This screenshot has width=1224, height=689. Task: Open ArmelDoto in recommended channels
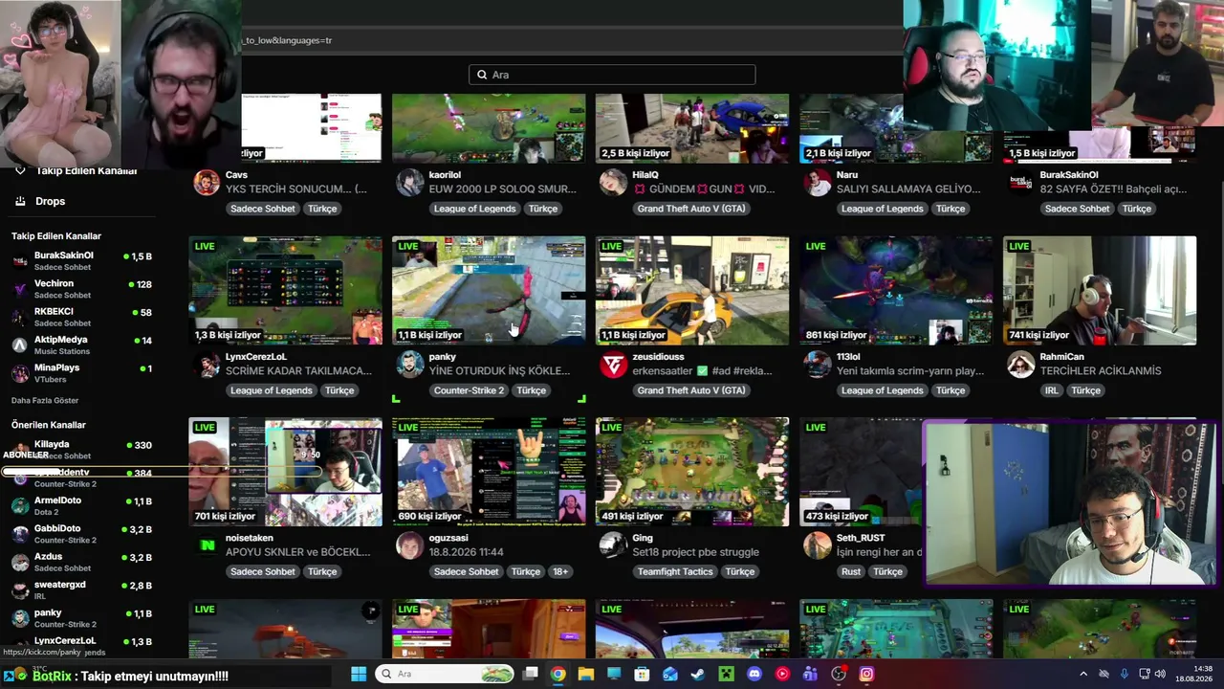coord(82,505)
